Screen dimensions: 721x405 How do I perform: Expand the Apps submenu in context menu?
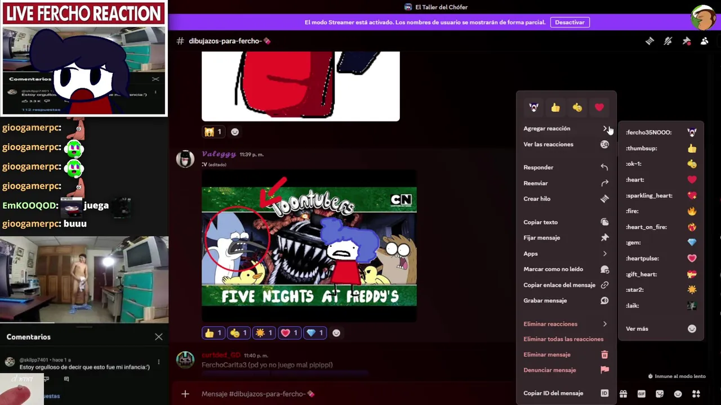566,254
